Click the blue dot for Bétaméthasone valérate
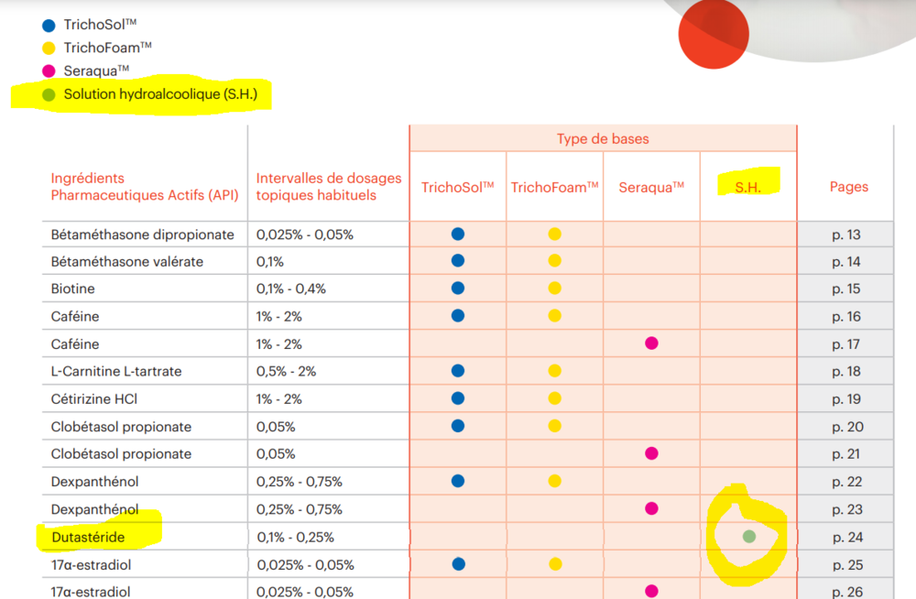The height and width of the screenshot is (599, 916). [458, 261]
